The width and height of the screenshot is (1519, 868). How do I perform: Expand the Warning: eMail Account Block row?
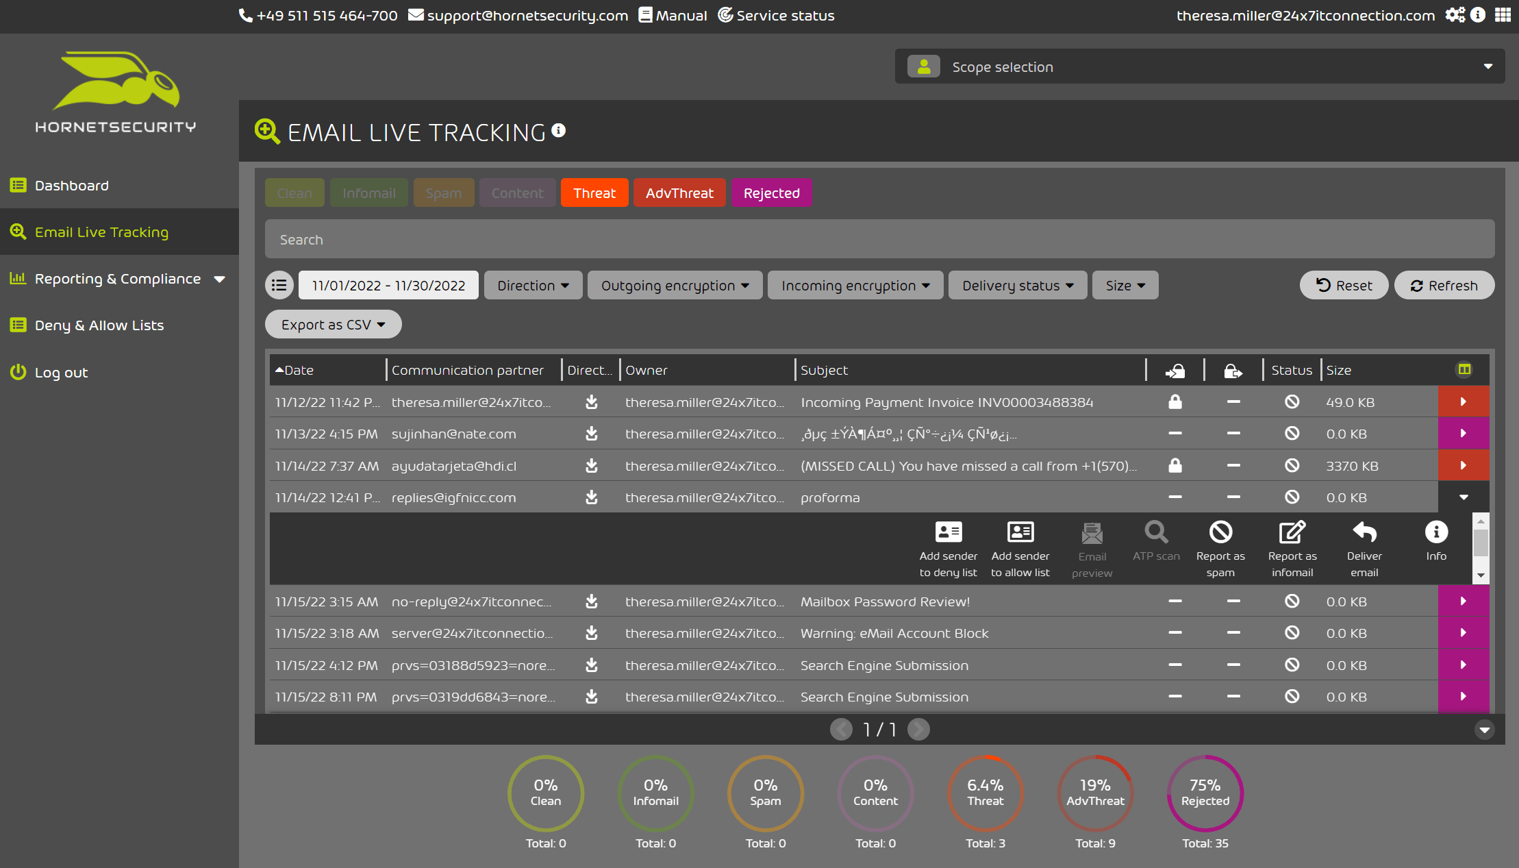(x=1464, y=633)
